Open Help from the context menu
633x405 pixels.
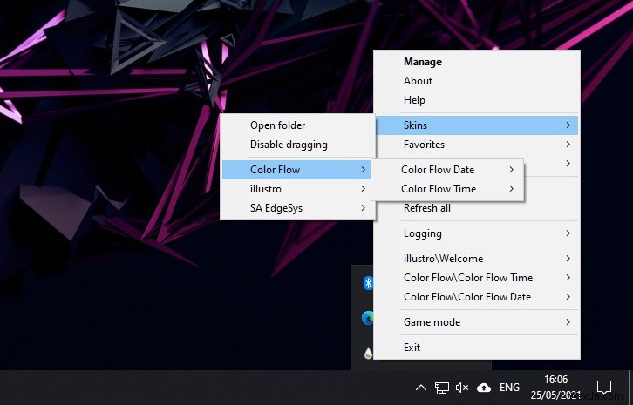(x=477, y=100)
